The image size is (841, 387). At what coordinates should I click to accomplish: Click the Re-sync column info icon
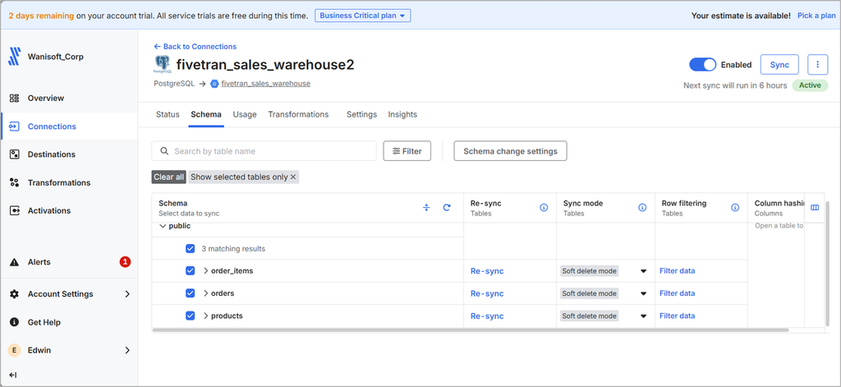pyautogui.click(x=544, y=208)
